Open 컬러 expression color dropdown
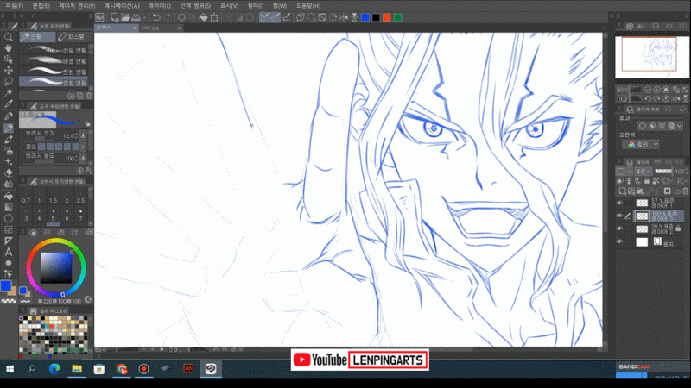691x388 pixels. coord(641,144)
